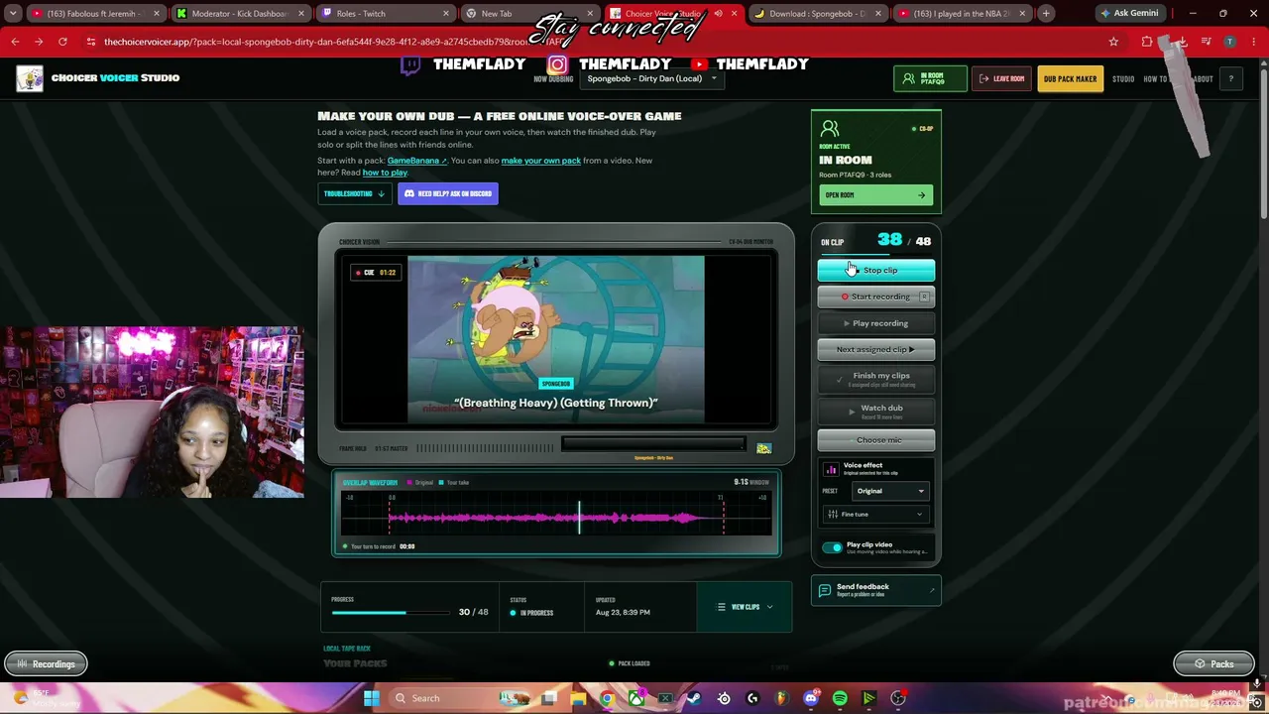1269x714 pixels.
Task: Click the waveform playhead area
Action: (x=580, y=517)
